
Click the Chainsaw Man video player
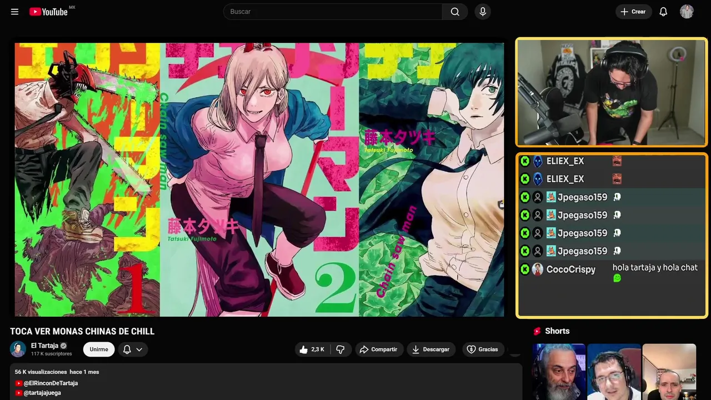[x=259, y=179]
